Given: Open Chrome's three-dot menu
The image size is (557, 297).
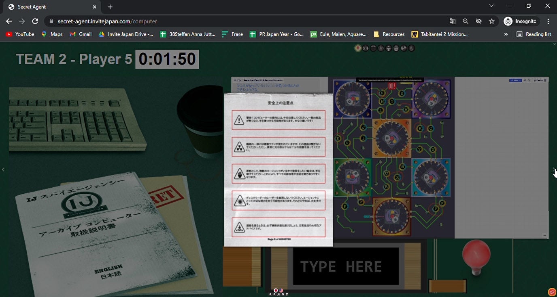Looking at the screenshot, I should pyautogui.click(x=548, y=21).
